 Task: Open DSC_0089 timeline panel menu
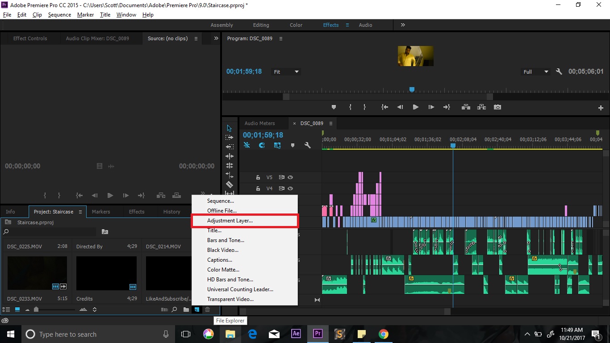point(331,123)
